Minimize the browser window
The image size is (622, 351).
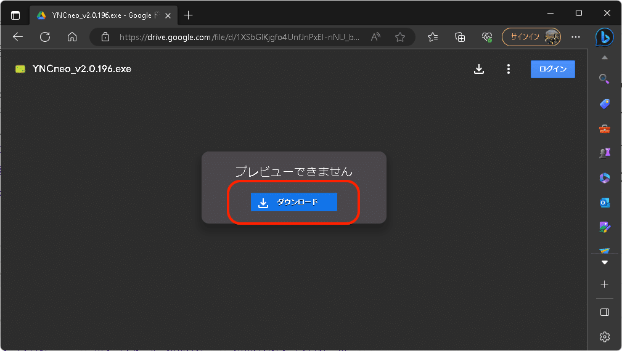(550, 13)
